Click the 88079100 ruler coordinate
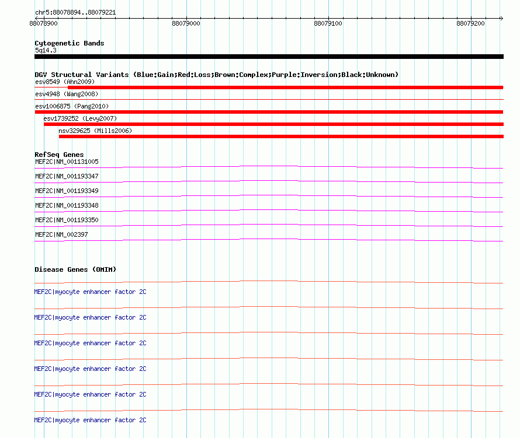The width and height of the screenshot is (520, 438). tap(328, 23)
